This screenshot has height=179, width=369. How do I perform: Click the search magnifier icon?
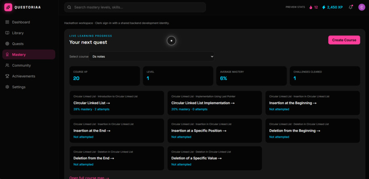point(69,7)
